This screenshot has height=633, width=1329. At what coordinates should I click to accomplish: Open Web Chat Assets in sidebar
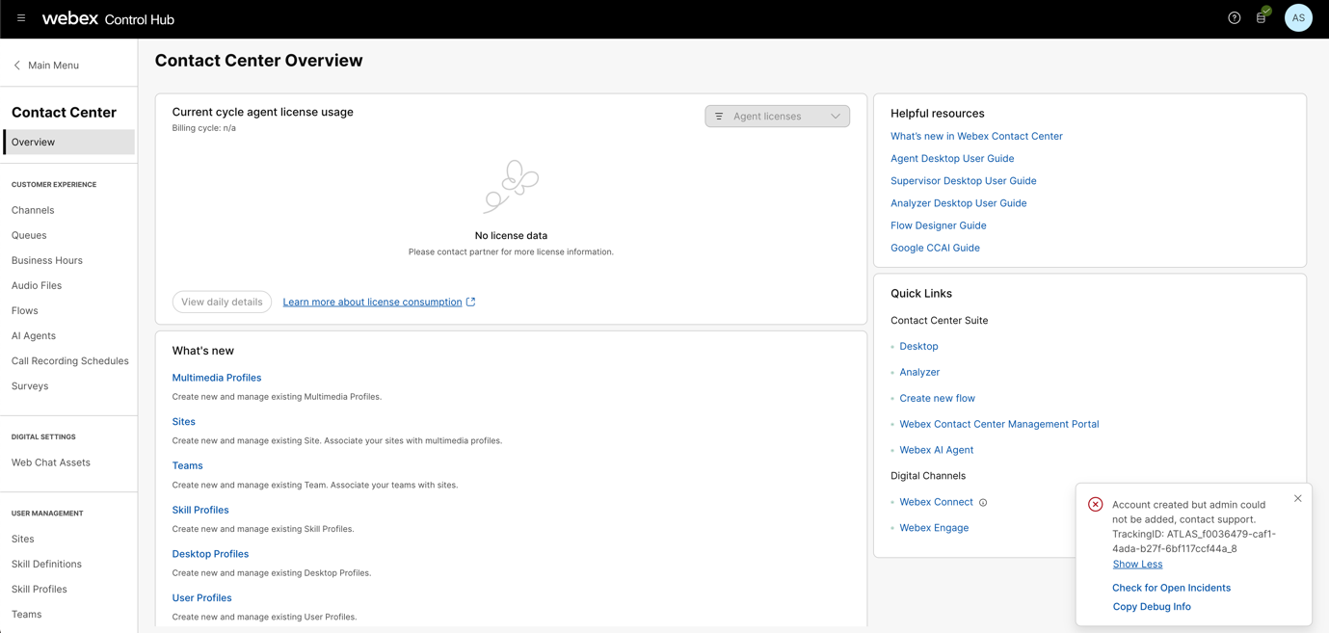pos(51,462)
